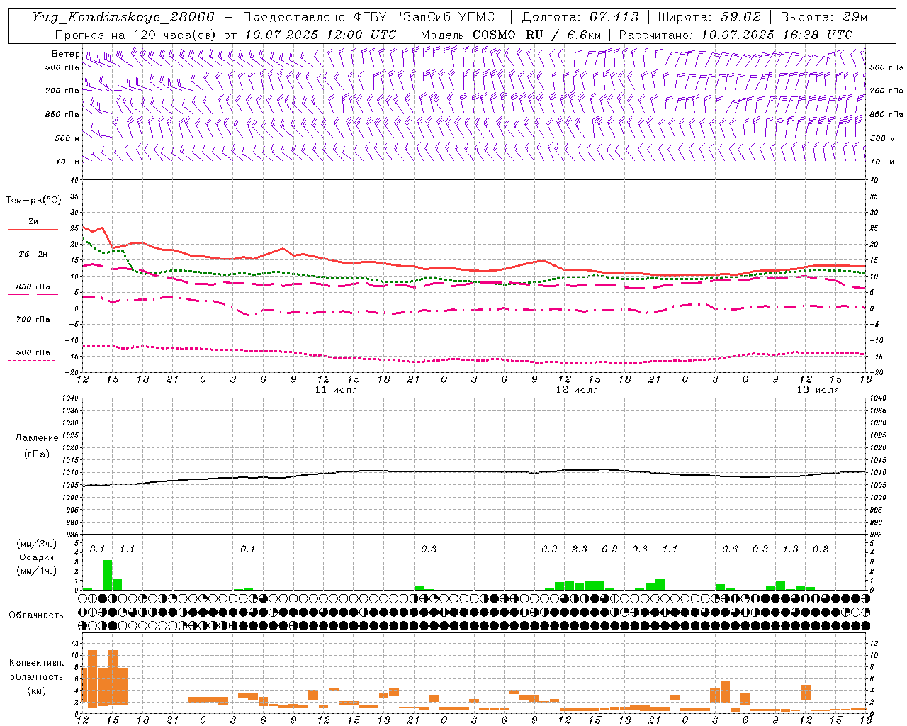Click the 0.1 precipitation total value
The height and width of the screenshot is (726, 907).
click(x=248, y=549)
